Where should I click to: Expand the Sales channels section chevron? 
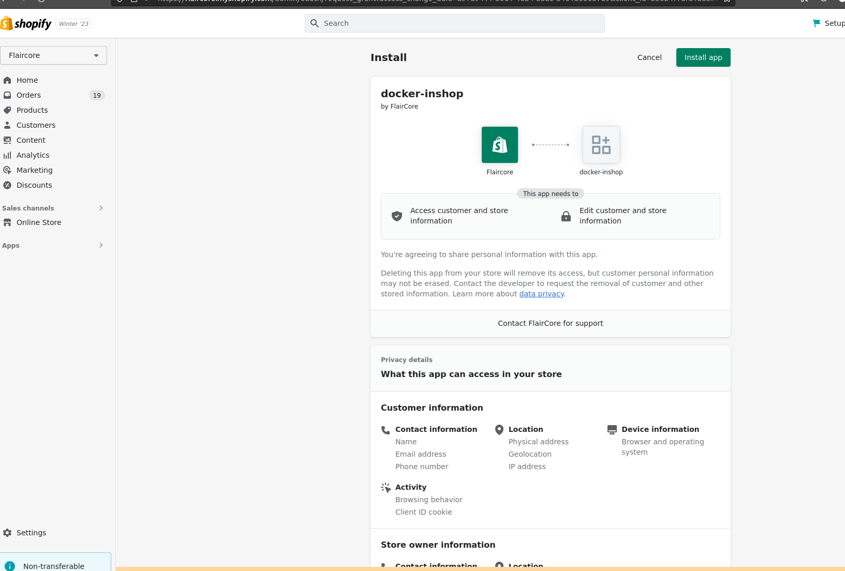coord(101,208)
